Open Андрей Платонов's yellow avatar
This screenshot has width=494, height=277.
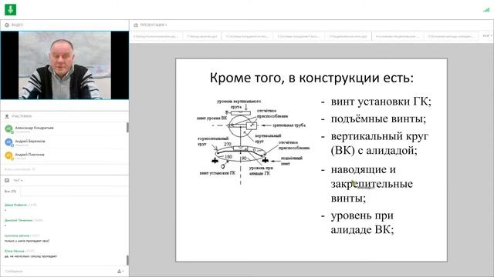(x=8, y=155)
